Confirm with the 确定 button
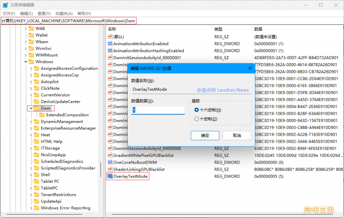Viewport: 344px width, 218px height. [205, 136]
